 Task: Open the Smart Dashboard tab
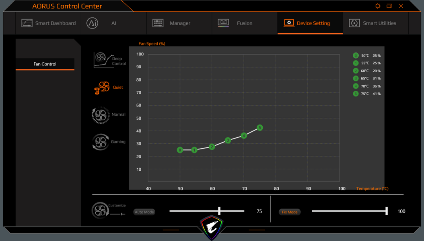pos(48,23)
